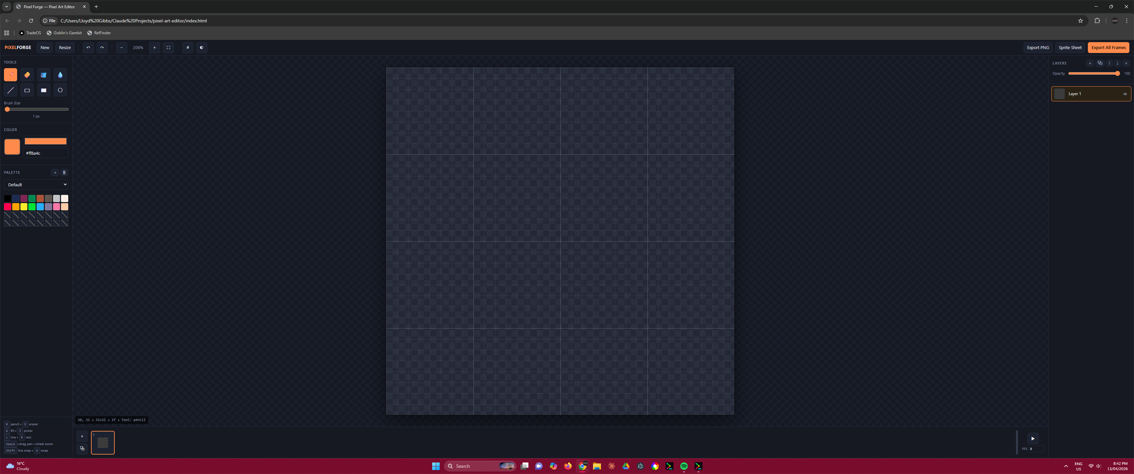The height and width of the screenshot is (474, 1134).
Task: Pick the black palette swatch
Action: tap(8, 198)
